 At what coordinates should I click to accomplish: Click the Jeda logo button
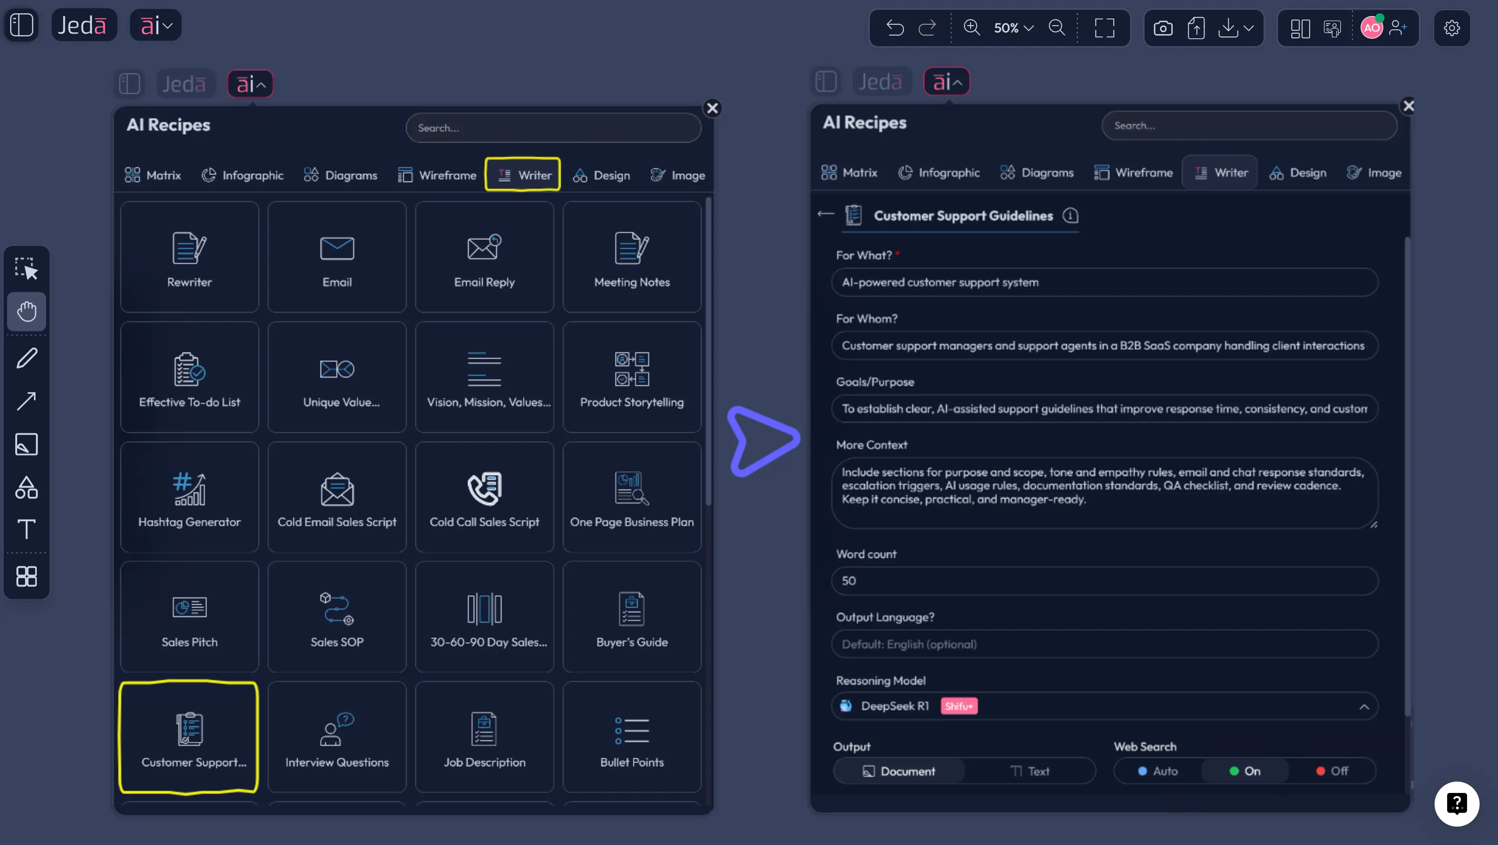click(x=84, y=25)
